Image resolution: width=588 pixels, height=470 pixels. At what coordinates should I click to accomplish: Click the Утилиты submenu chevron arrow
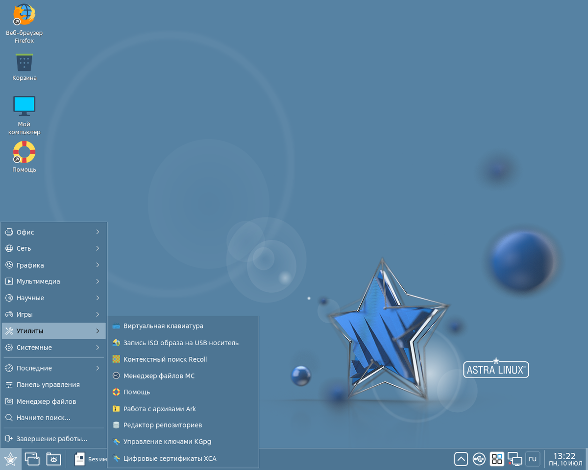(x=98, y=331)
